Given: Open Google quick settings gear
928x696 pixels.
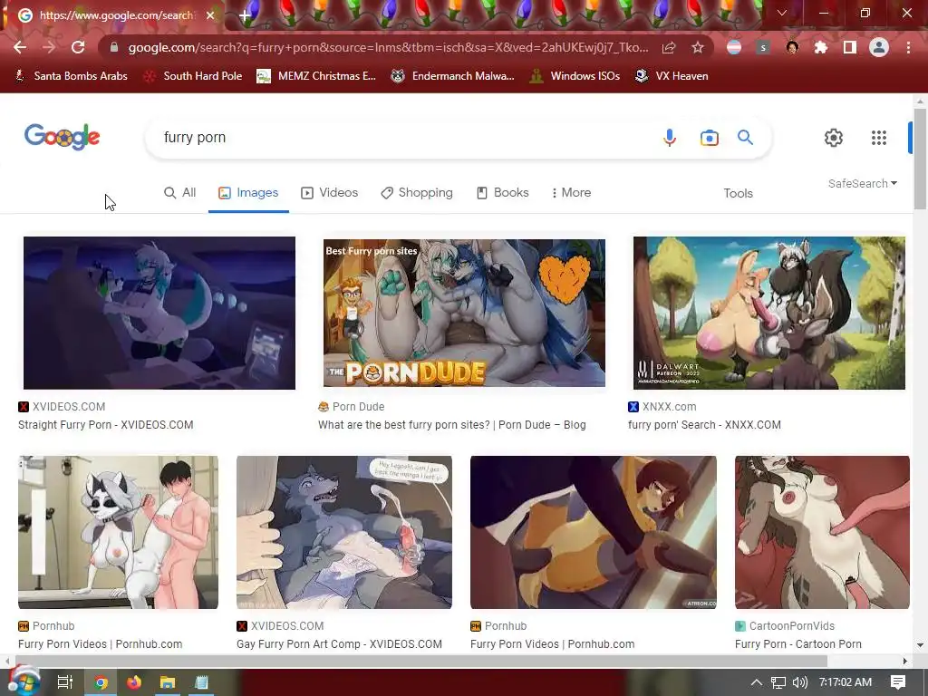Looking at the screenshot, I should [834, 138].
